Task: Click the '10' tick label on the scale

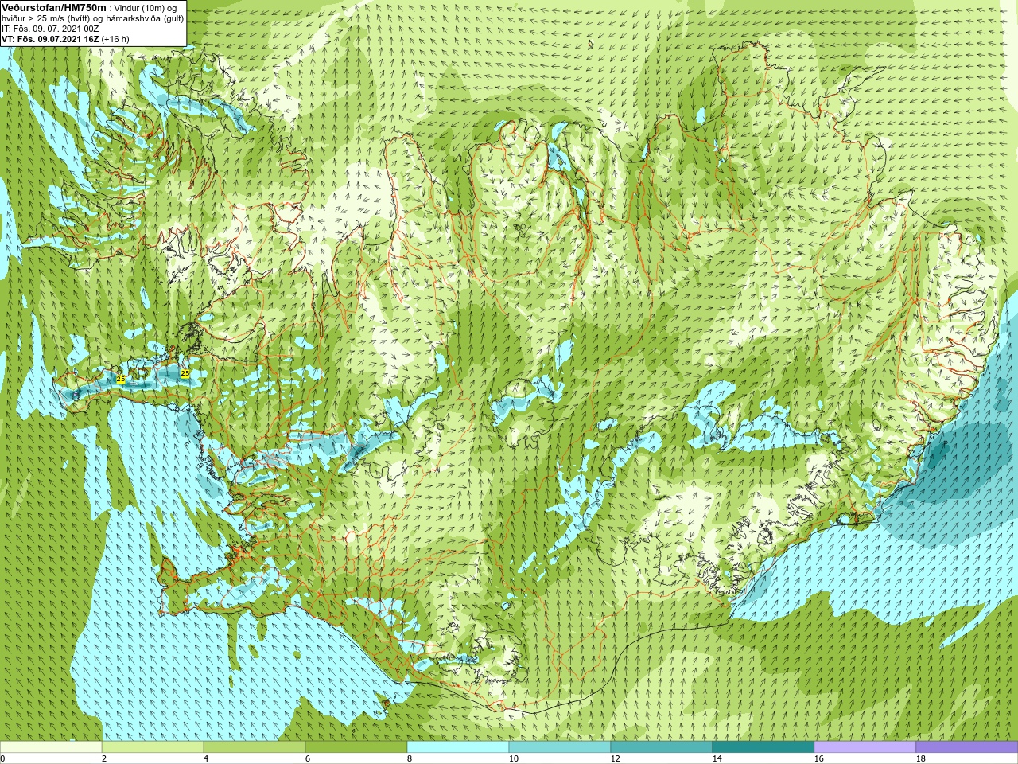Action: point(514,758)
